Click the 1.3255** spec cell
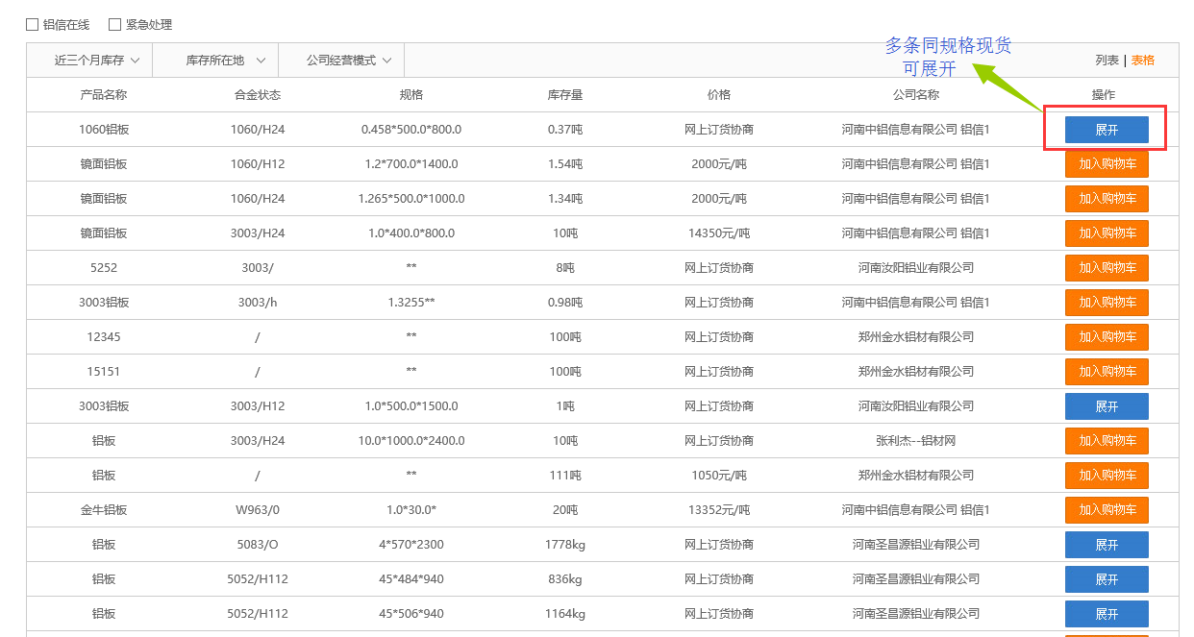Screen dimensions: 1194x637 411,303
